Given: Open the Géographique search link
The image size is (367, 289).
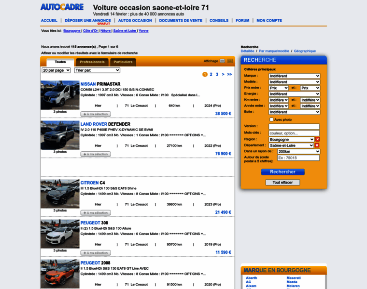Looking at the screenshot, I should (305, 51).
